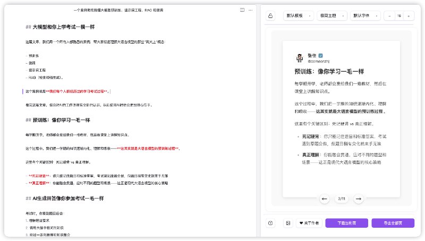Viewport: 425px width, 241px height.
Task: Click the font size value 16
Action: point(399,16)
